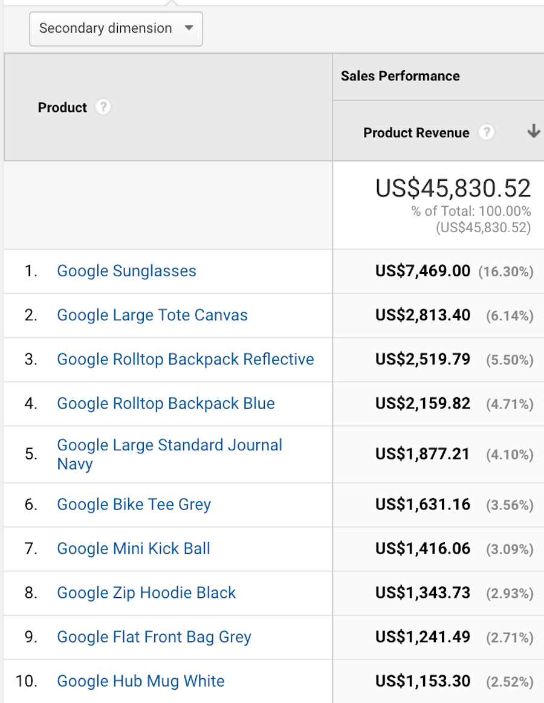Screen dimensions: 544x703
Task: Open the Secondary dimension dropdown
Action: pos(115,28)
